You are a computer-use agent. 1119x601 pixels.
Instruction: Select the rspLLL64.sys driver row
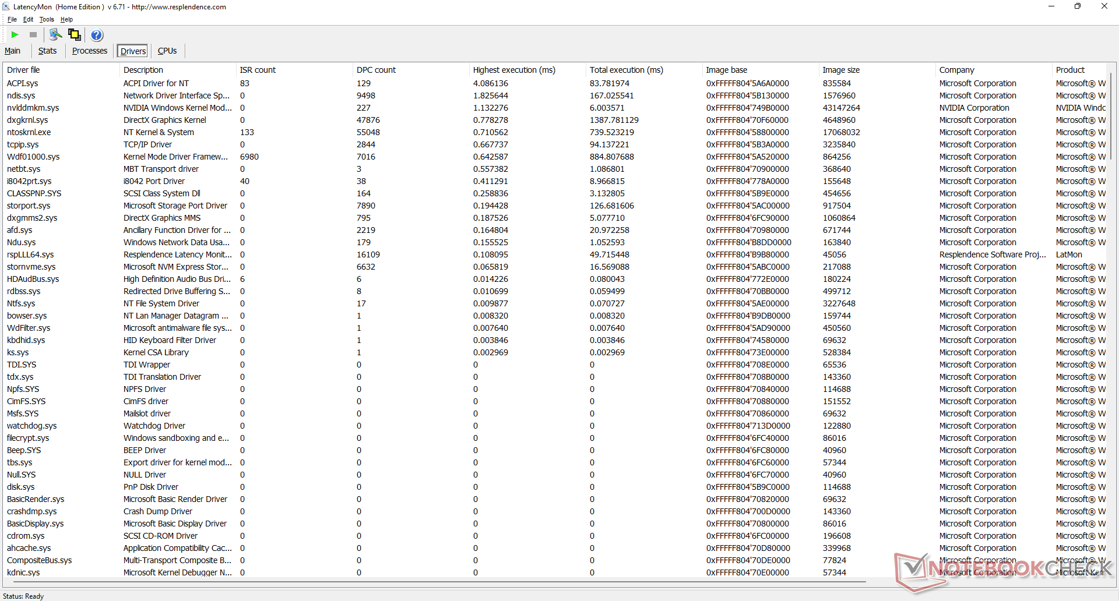(x=555, y=254)
